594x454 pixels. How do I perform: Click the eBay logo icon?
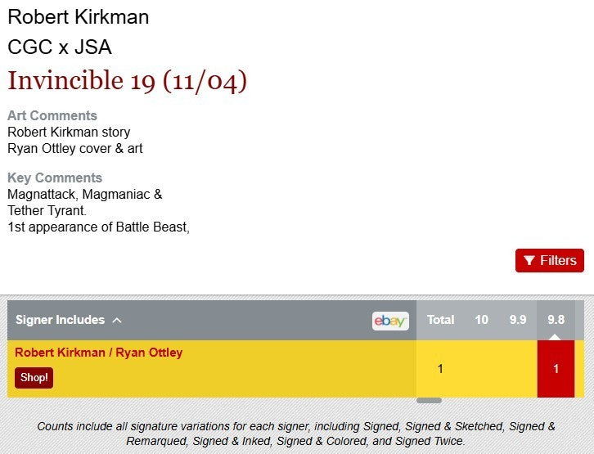tap(390, 321)
